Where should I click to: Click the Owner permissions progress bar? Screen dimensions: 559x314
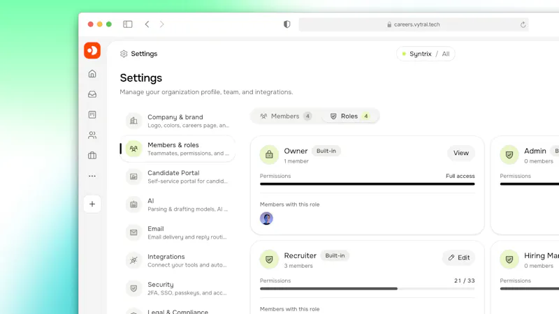click(368, 184)
